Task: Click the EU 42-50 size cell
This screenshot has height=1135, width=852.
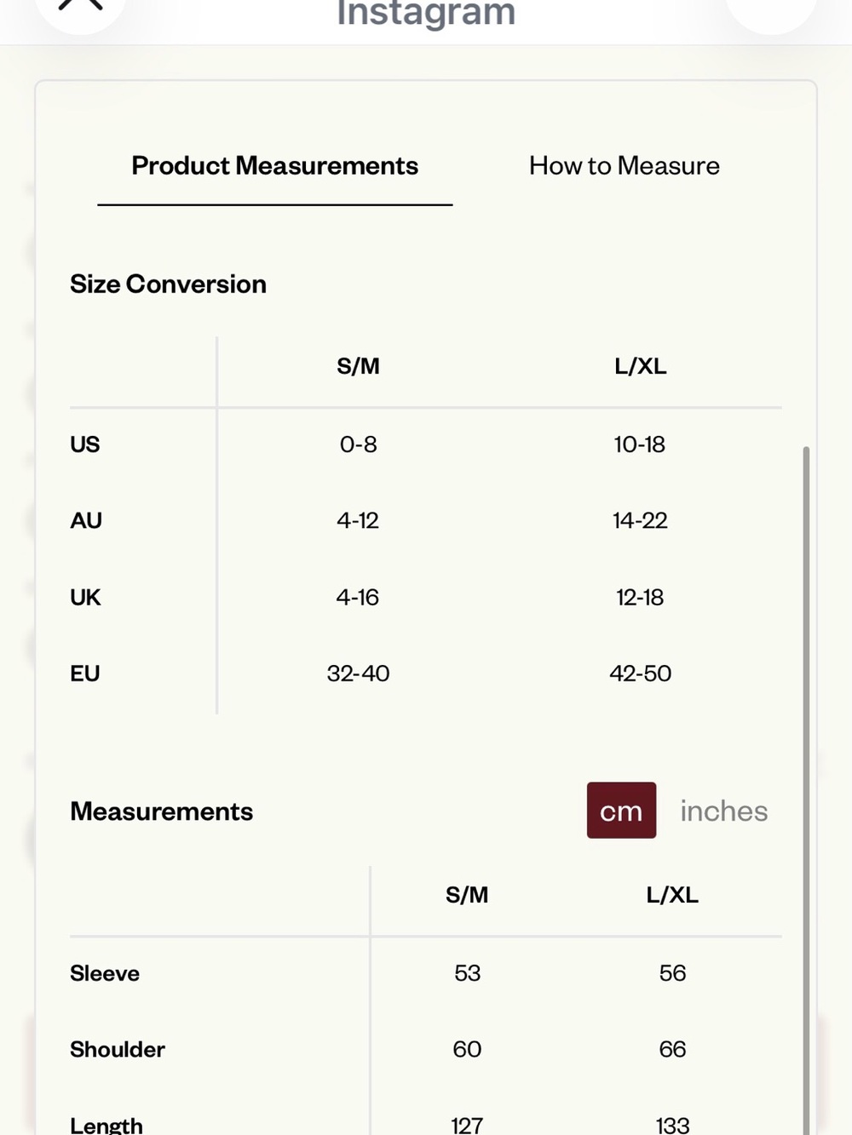Action: [x=640, y=674]
